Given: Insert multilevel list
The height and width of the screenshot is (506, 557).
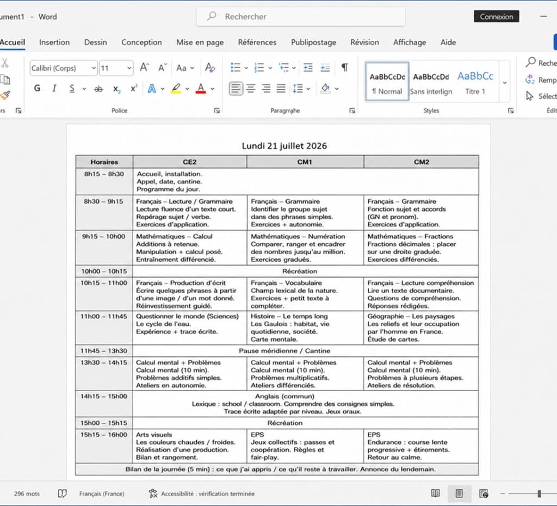Looking at the screenshot, I should click(284, 67).
